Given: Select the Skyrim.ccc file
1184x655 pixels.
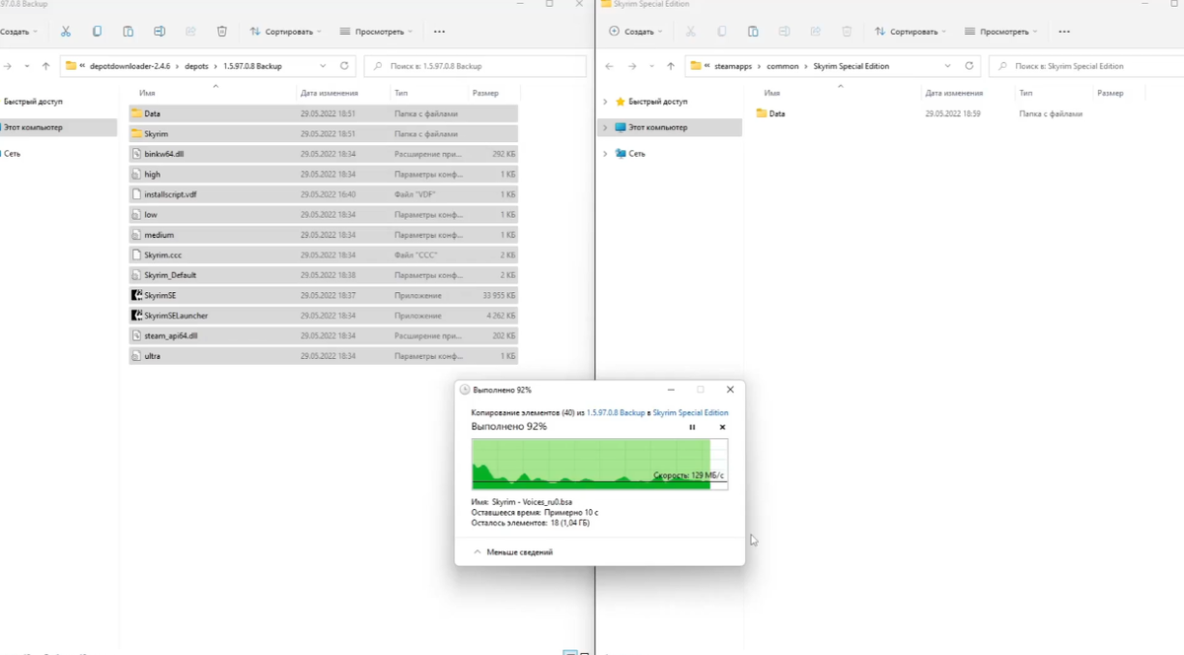Looking at the screenshot, I should 323,255.
